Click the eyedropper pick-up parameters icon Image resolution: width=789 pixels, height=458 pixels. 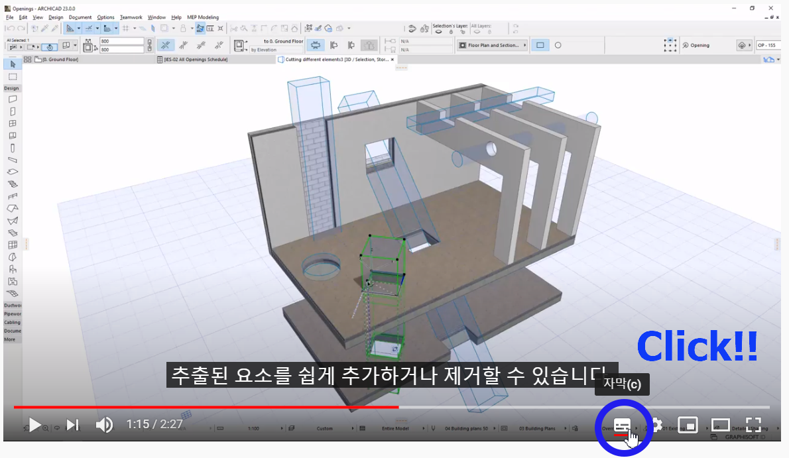pyautogui.click(x=45, y=29)
